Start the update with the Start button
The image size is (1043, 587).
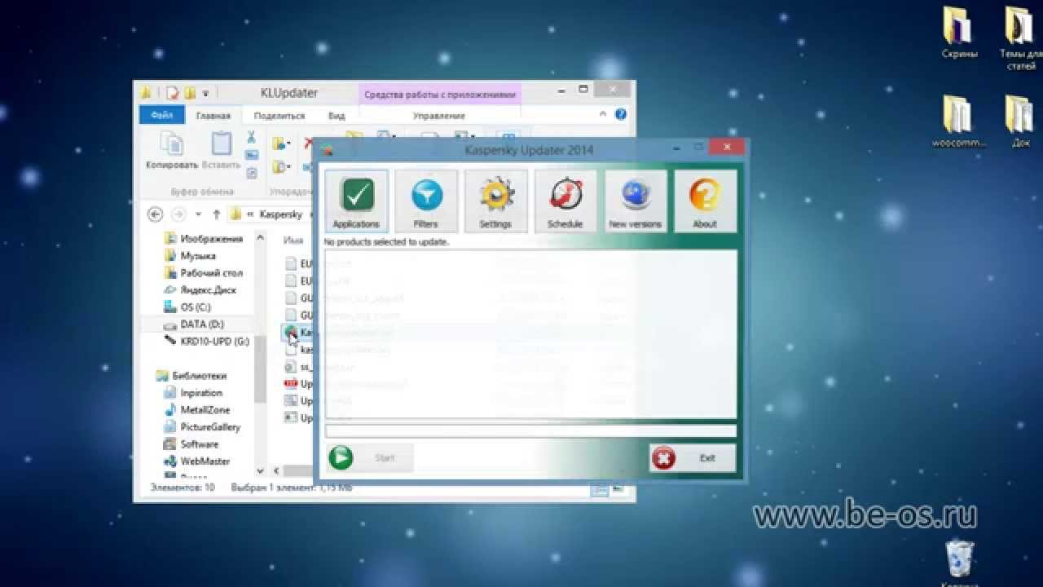[x=370, y=458]
